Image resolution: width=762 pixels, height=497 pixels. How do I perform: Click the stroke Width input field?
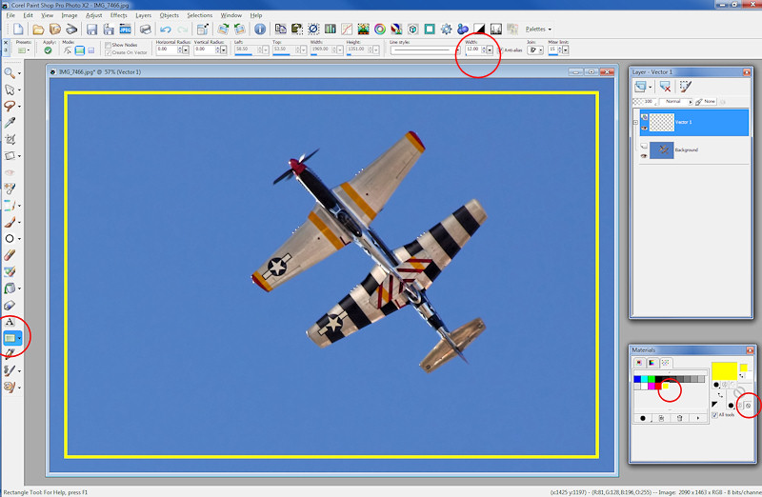pyautogui.click(x=473, y=50)
